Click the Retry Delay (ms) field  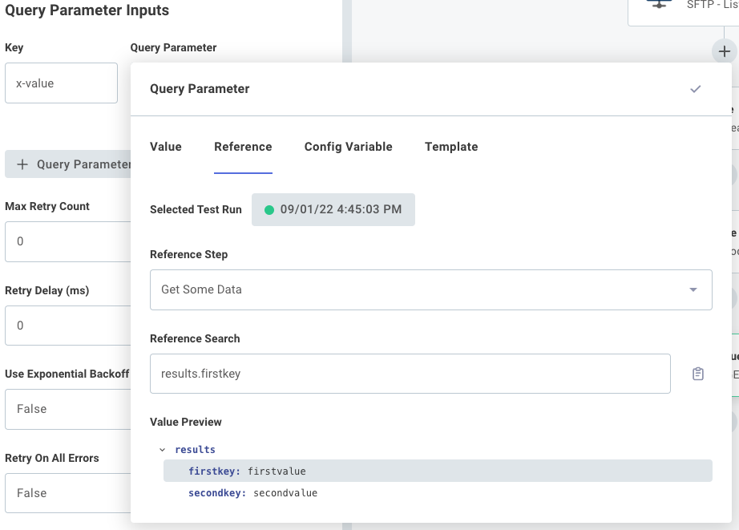(68, 326)
